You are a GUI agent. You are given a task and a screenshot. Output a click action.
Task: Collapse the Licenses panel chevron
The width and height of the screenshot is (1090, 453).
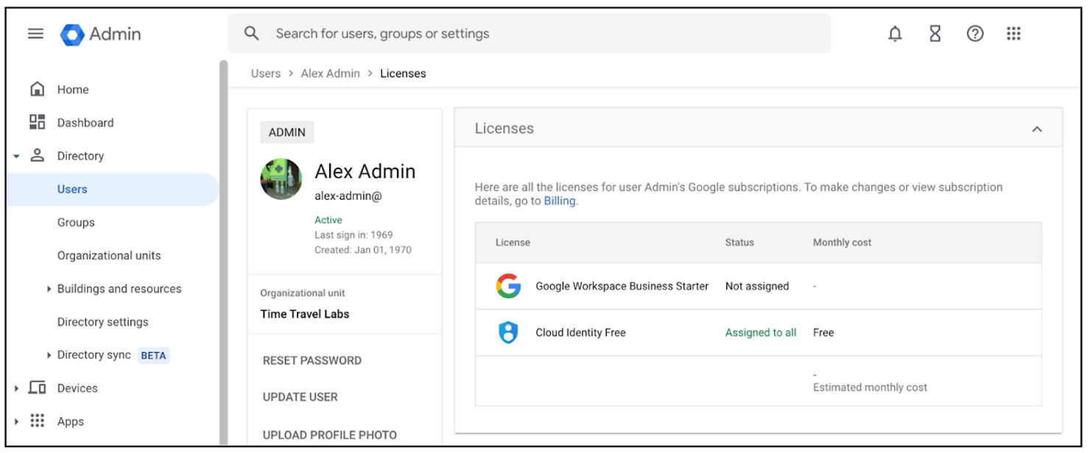pos(1037,129)
